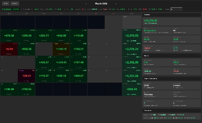Jump to TODAY
The image size is (202, 123).
coord(15,4)
